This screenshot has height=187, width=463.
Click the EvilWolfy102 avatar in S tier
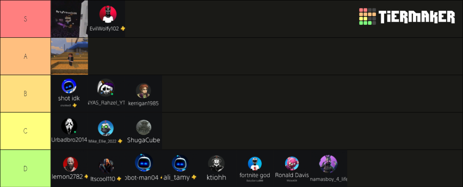pyautogui.click(x=108, y=14)
